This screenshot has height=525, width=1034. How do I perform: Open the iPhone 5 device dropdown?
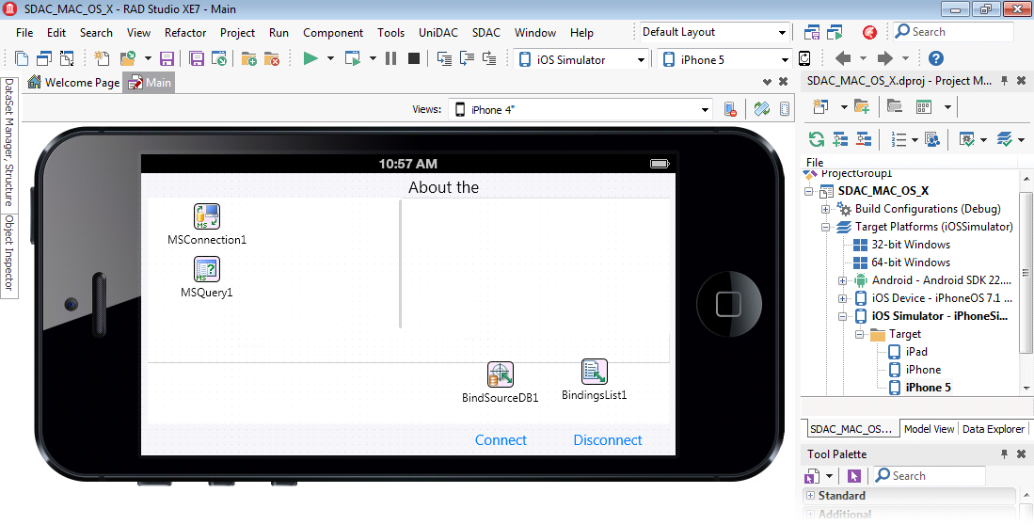pyautogui.click(x=784, y=59)
